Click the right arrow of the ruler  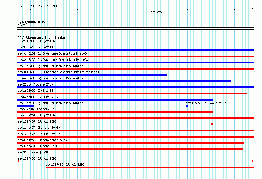coord(253,9)
